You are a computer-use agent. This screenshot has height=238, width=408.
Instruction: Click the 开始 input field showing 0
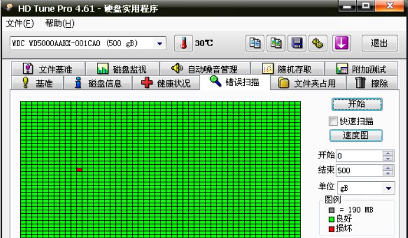pyautogui.click(x=359, y=156)
